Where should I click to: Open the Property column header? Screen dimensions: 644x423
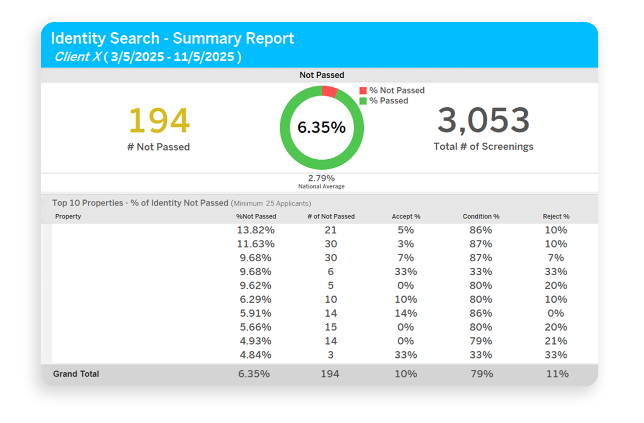[68, 216]
